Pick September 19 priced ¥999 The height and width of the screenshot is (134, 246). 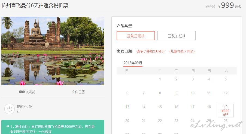point(226,111)
